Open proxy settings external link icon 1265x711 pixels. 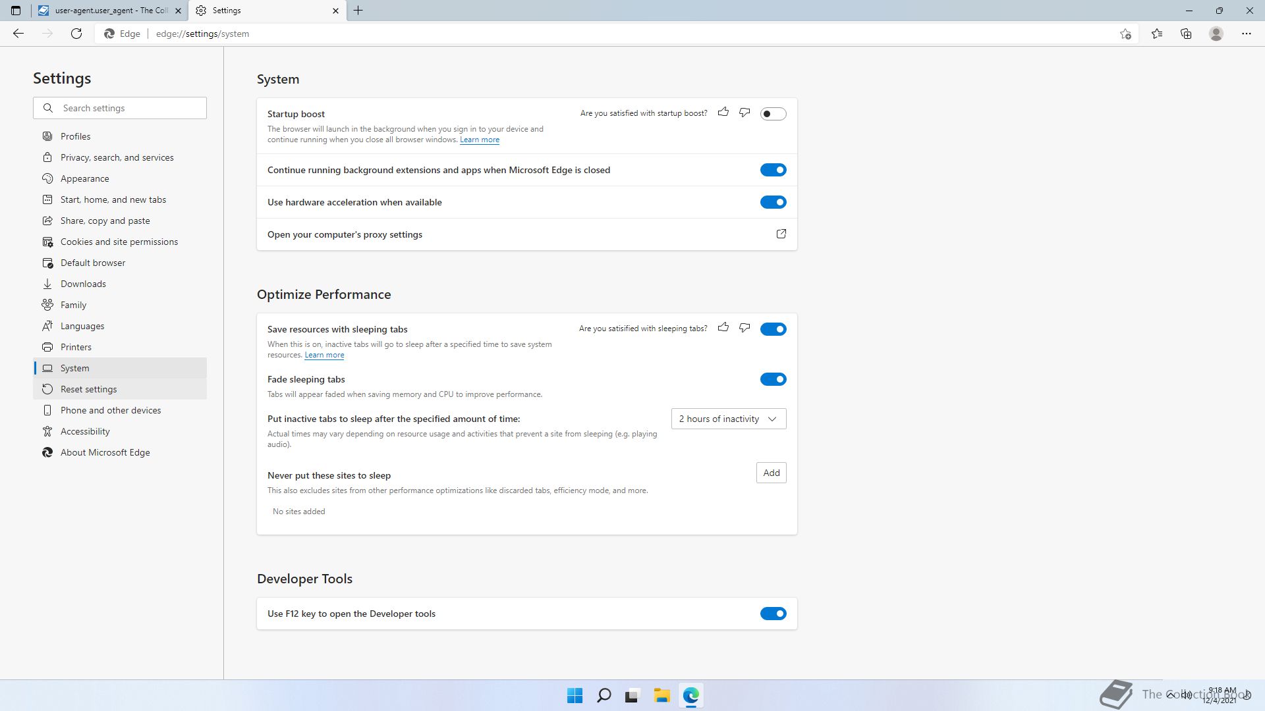pos(781,234)
